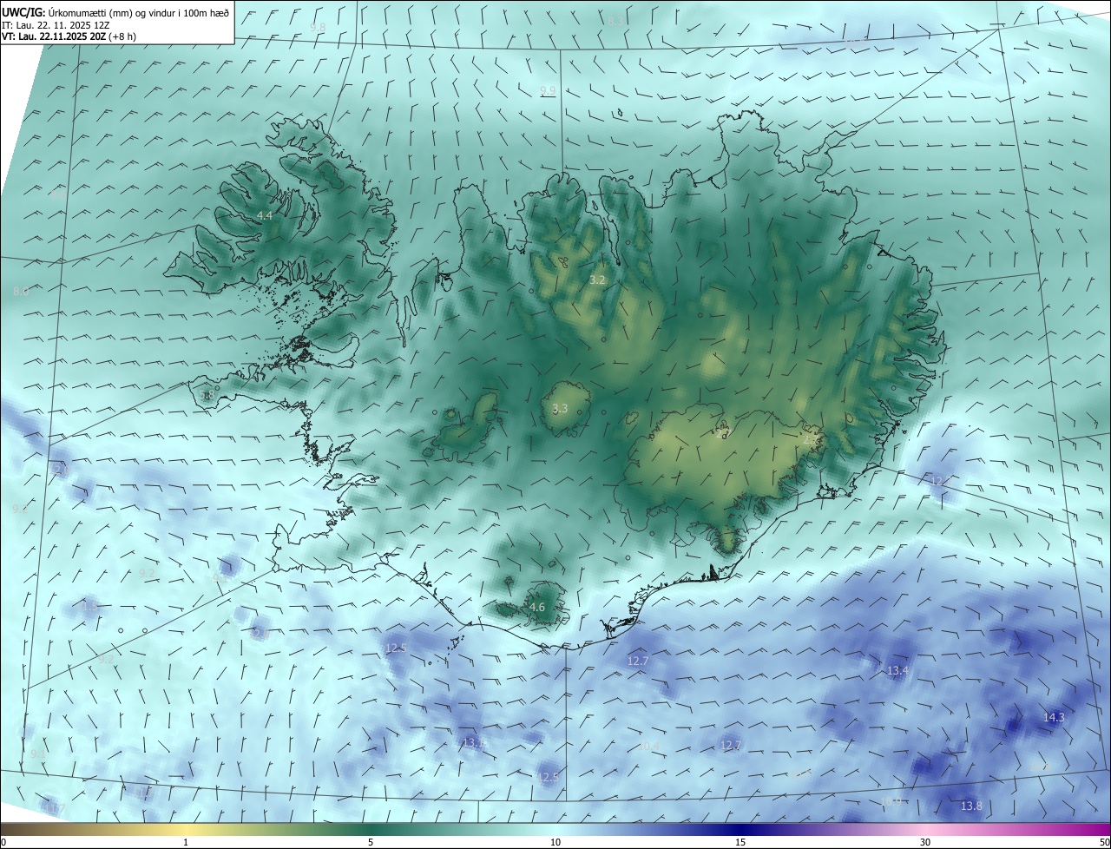Click the 4.6 value on Mýrdalsjökull glacier
Screen dimensions: 1111x849
pyautogui.click(x=537, y=607)
